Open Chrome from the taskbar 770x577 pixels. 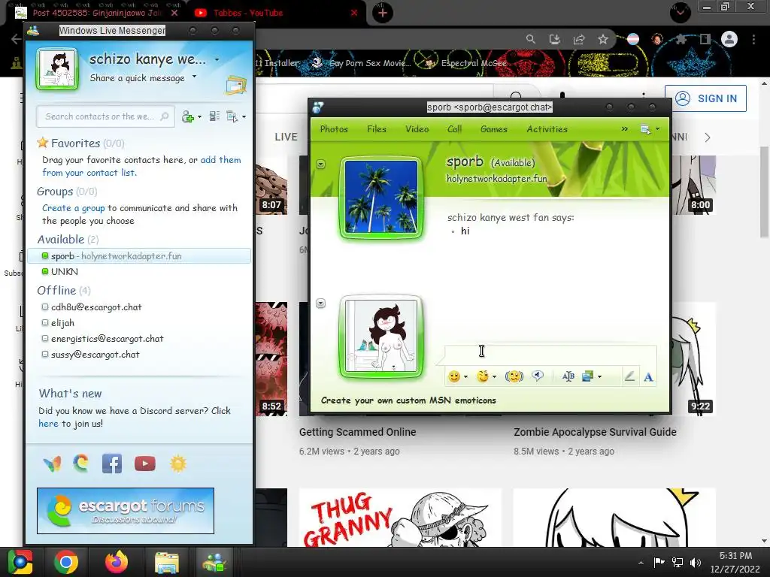66,562
